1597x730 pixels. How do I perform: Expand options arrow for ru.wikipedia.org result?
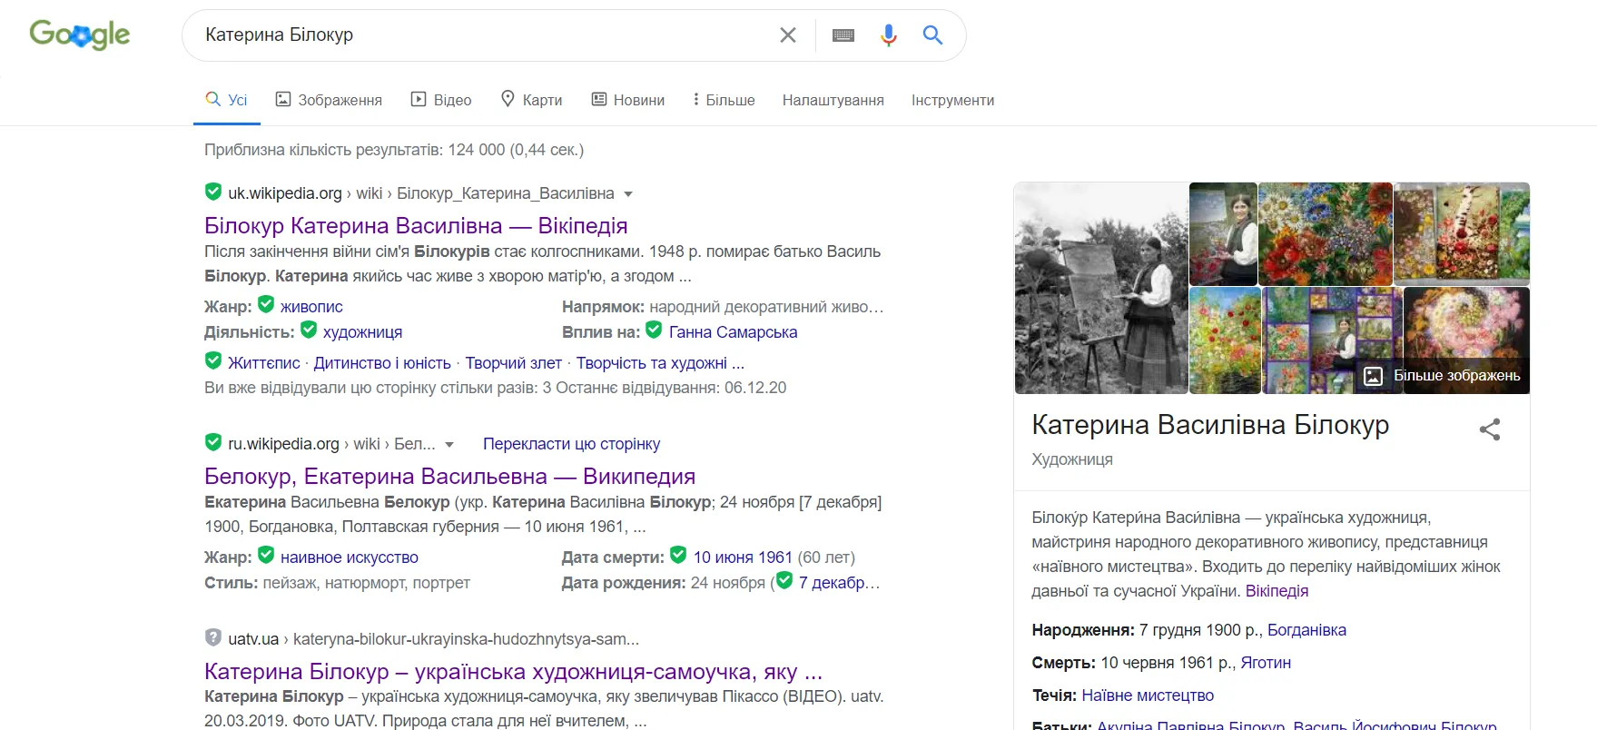[449, 445]
